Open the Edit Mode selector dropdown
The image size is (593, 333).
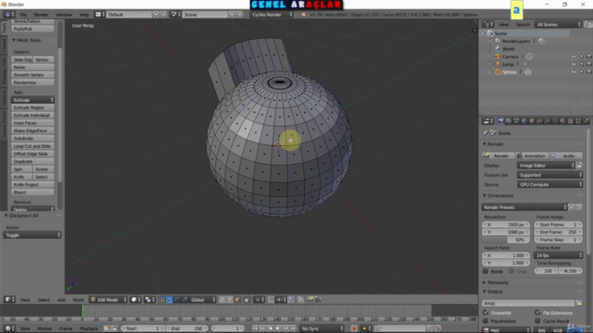point(108,300)
